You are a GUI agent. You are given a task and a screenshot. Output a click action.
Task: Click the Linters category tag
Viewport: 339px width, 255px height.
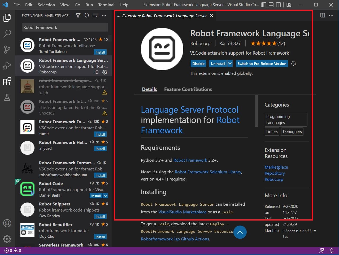coord(272,132)
